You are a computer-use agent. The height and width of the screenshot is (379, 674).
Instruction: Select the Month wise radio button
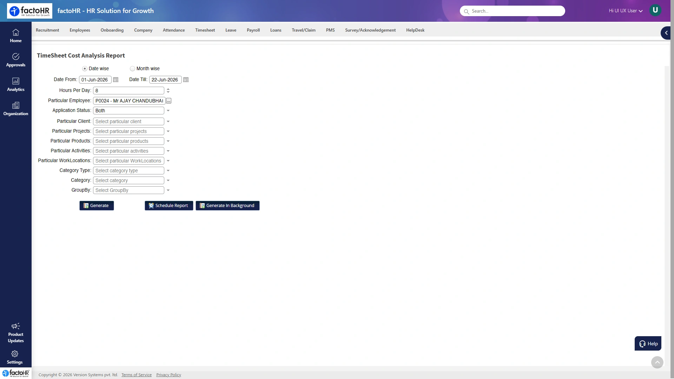[x=132, y=69]
